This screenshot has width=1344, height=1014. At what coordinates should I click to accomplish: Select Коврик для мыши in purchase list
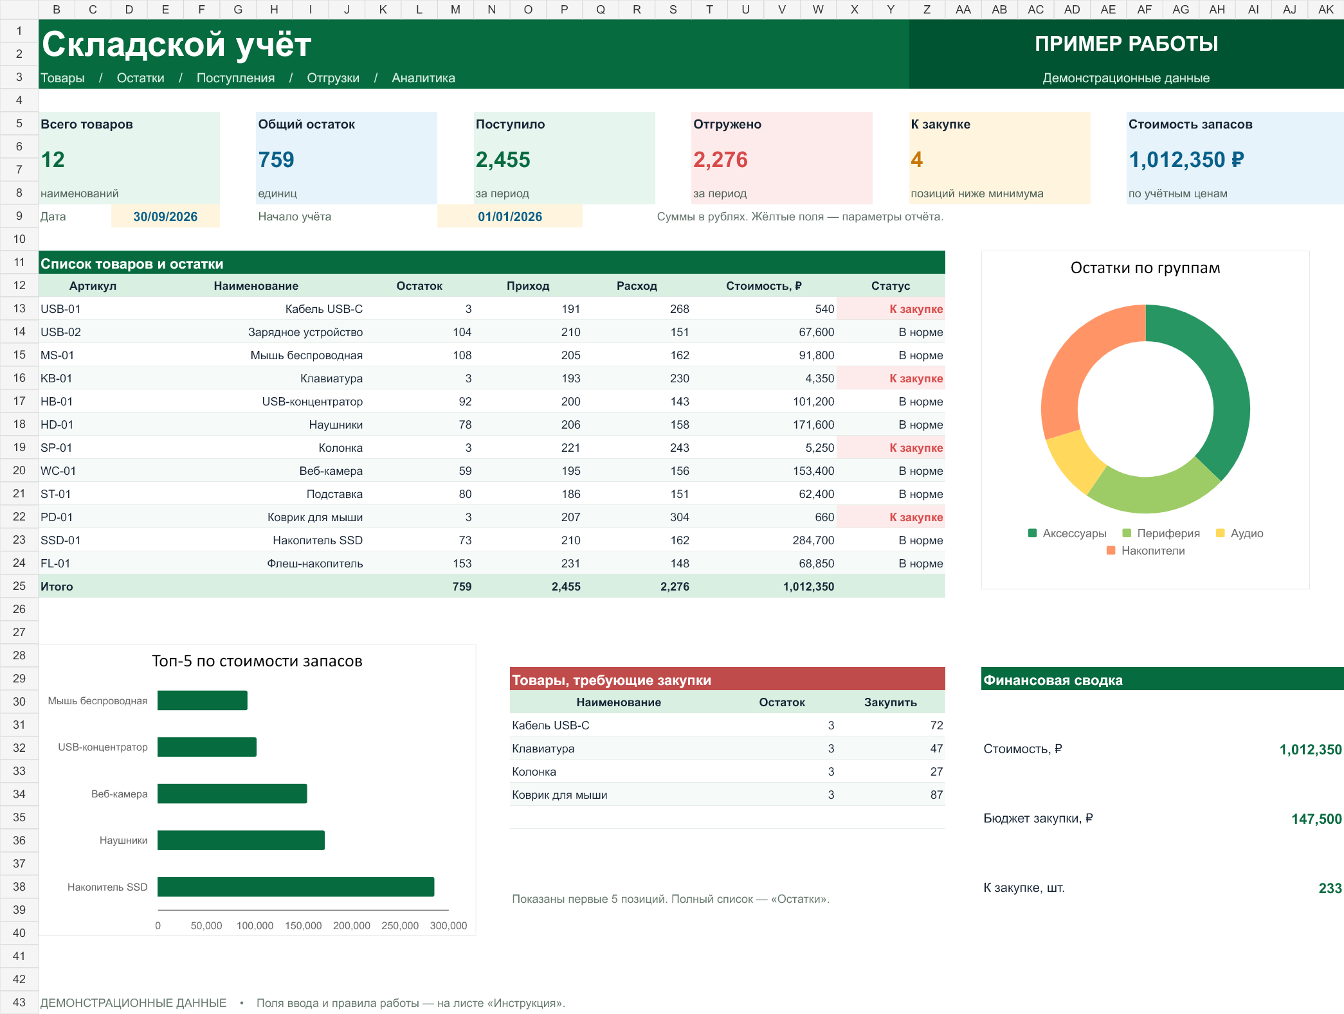619,794
